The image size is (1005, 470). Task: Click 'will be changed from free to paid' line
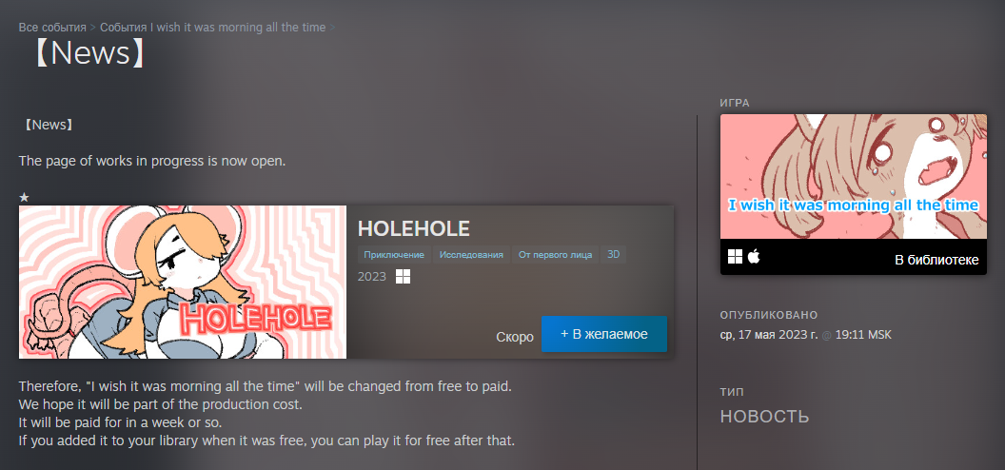click(x=266, y=387)
